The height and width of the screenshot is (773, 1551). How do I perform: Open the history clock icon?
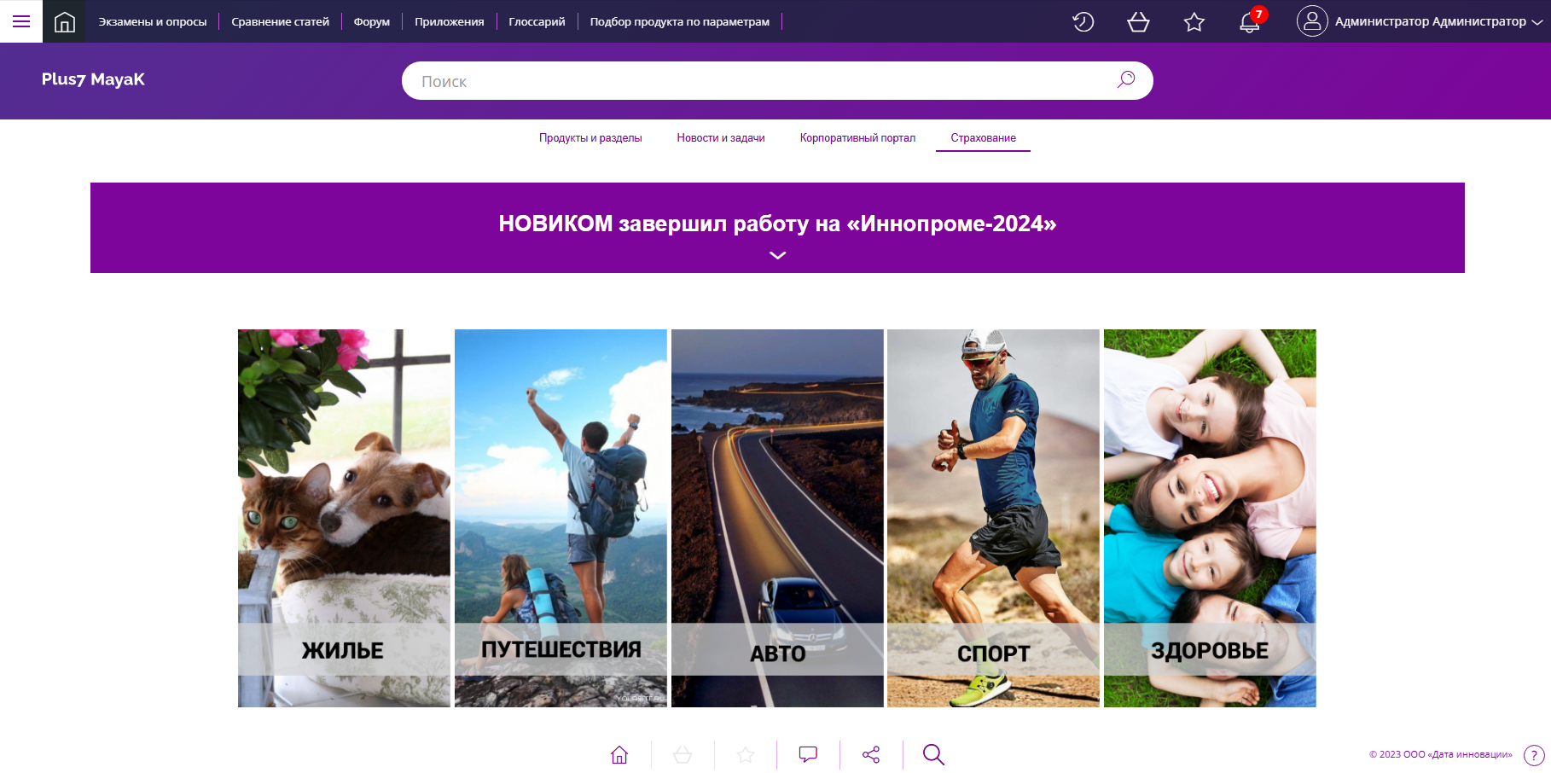(x=1083, y=21)
